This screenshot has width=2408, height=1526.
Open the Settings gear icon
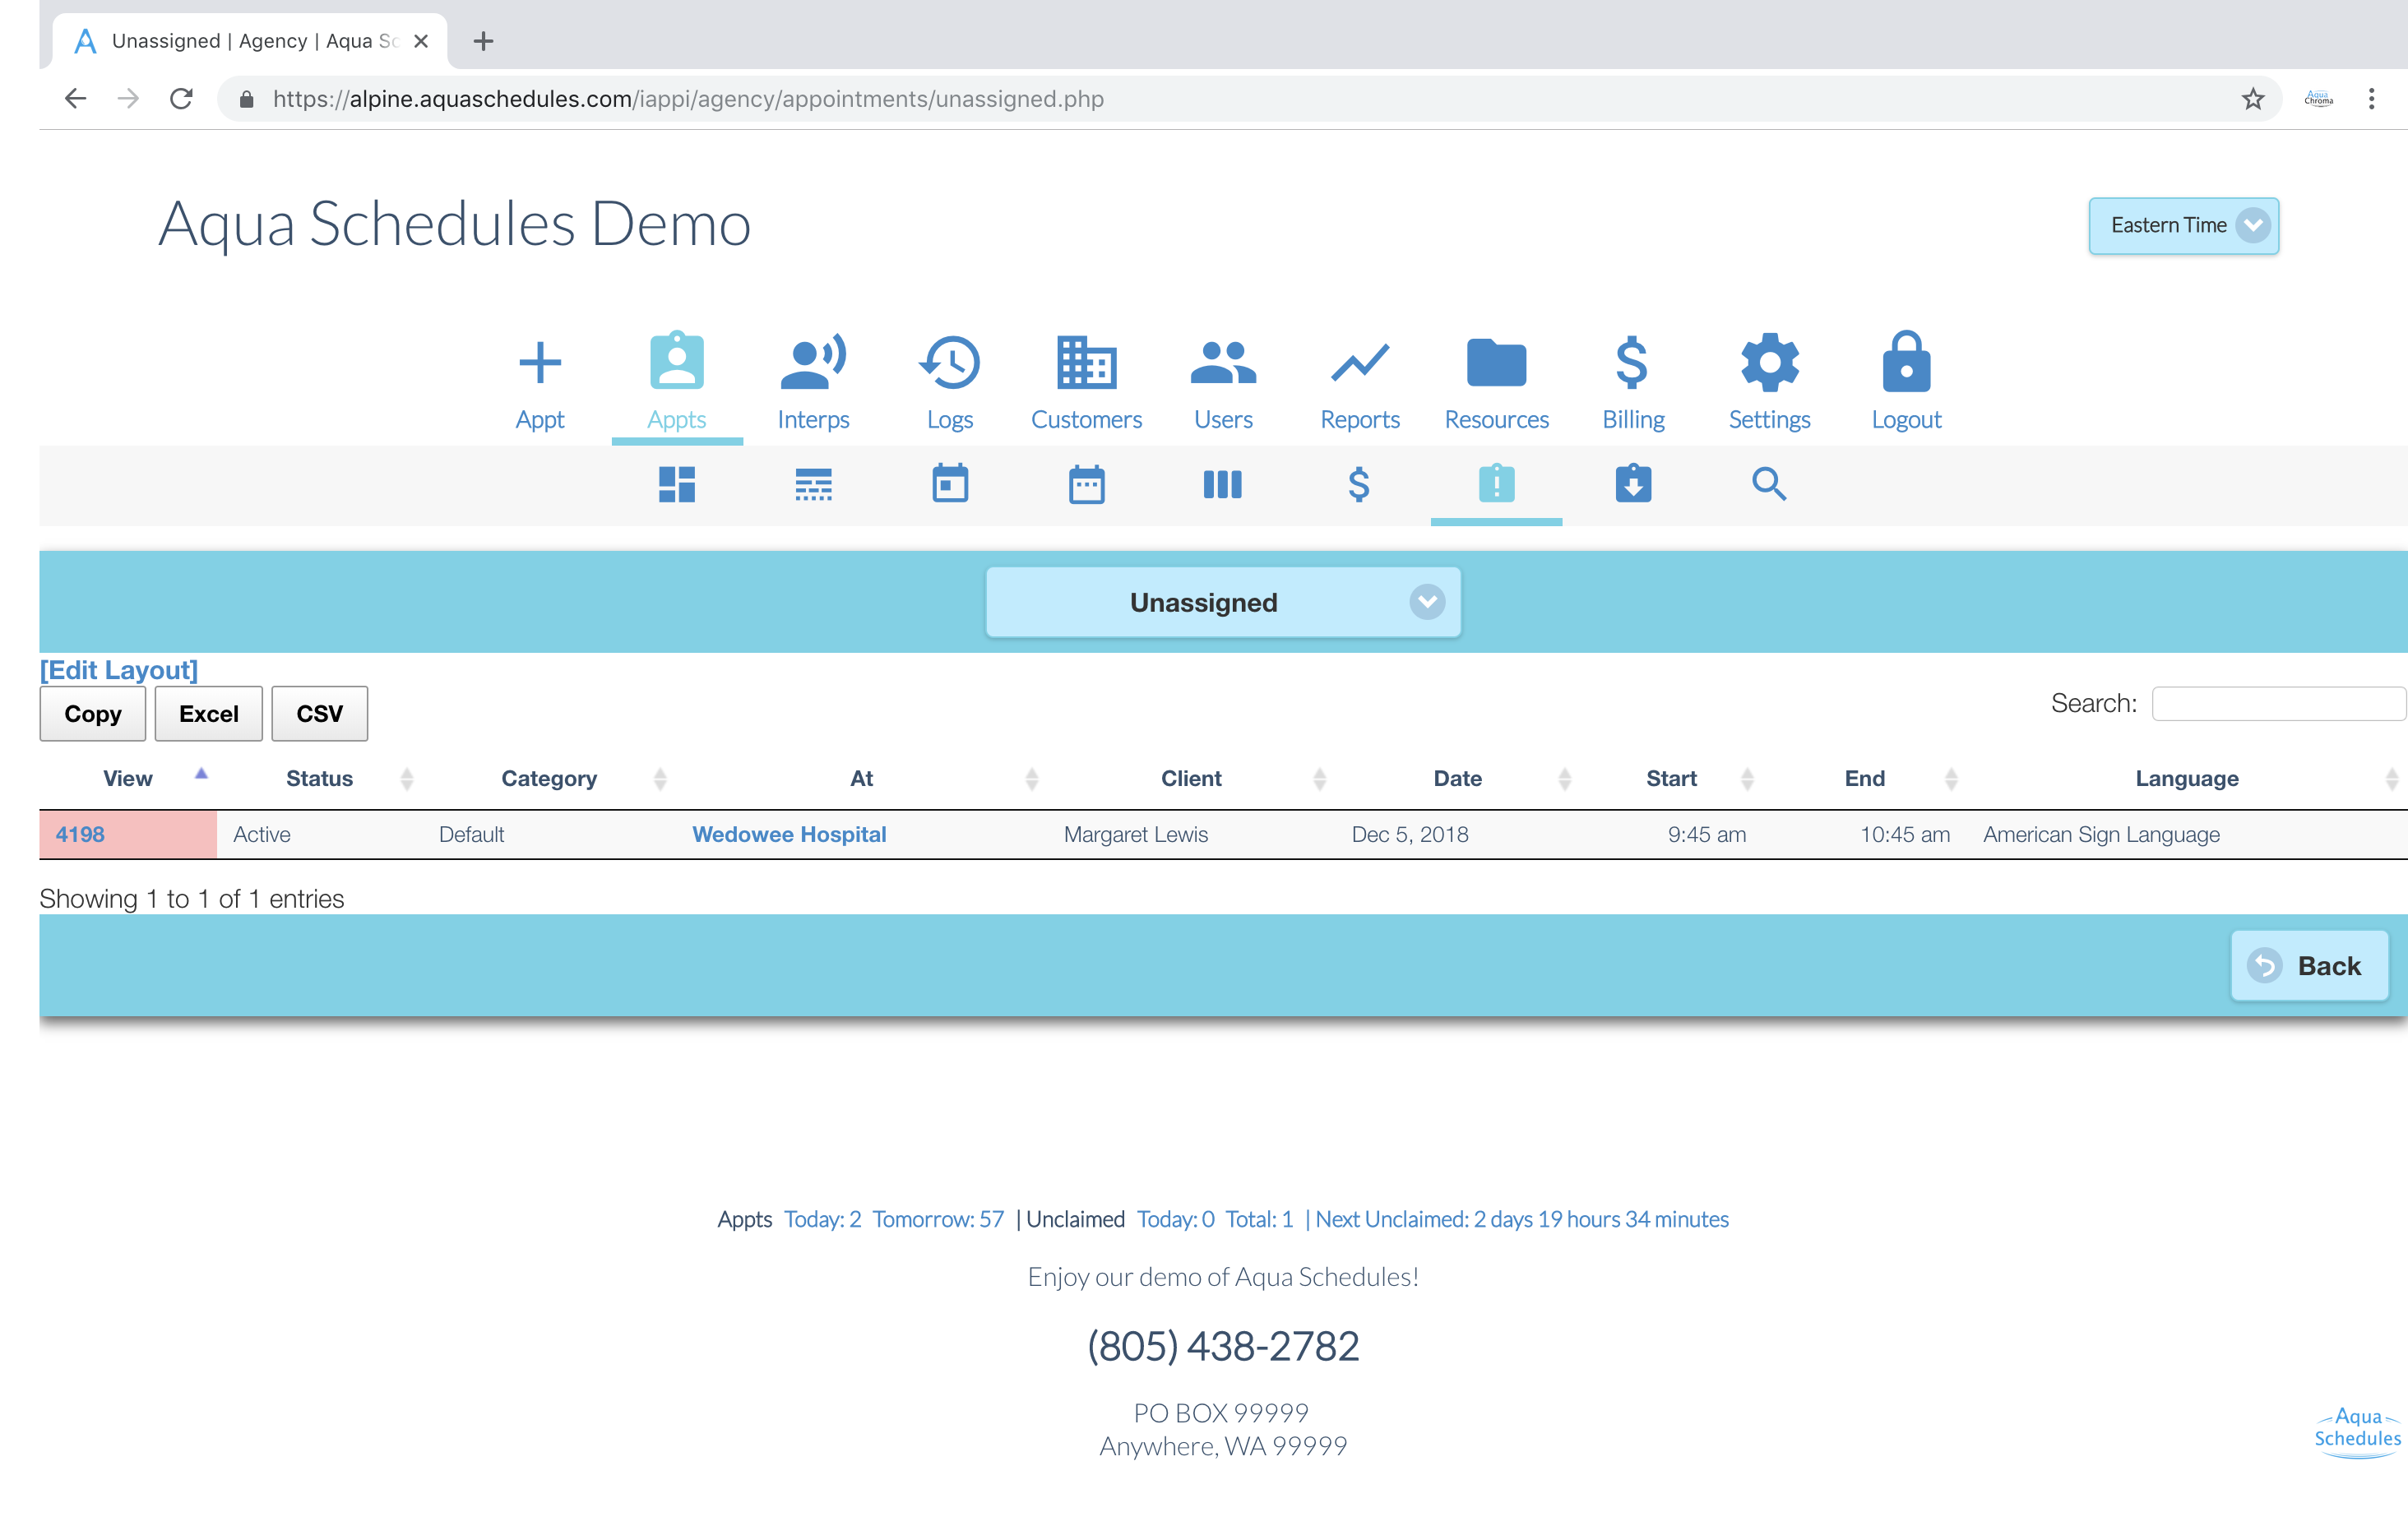pyautogui.click(x=1769, y=362)
